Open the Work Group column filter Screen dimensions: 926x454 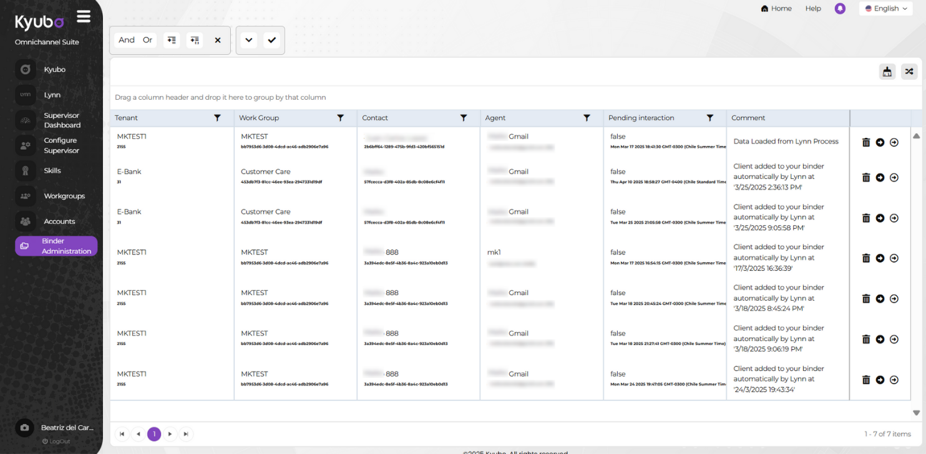(x=340, y=118)
